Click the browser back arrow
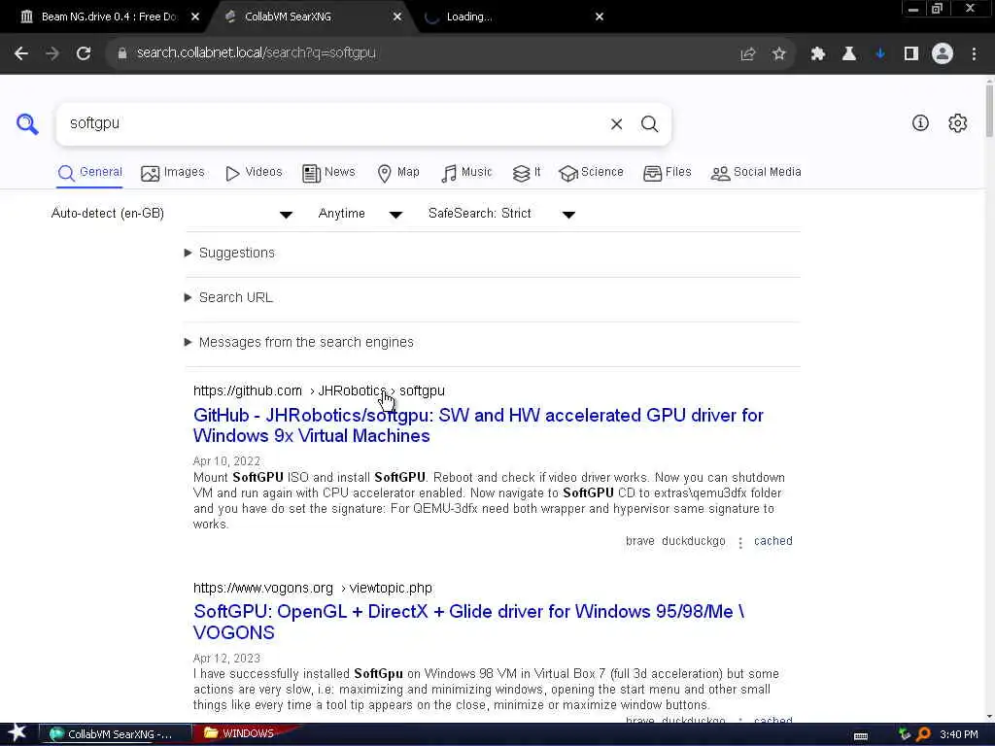Viewport: 995px width, 746px height. 21,54
